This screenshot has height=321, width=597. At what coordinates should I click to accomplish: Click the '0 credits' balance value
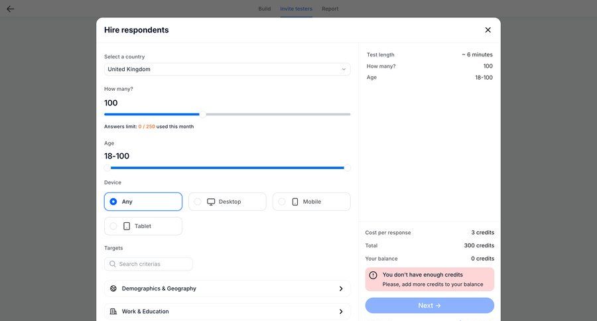coord(482,258)
